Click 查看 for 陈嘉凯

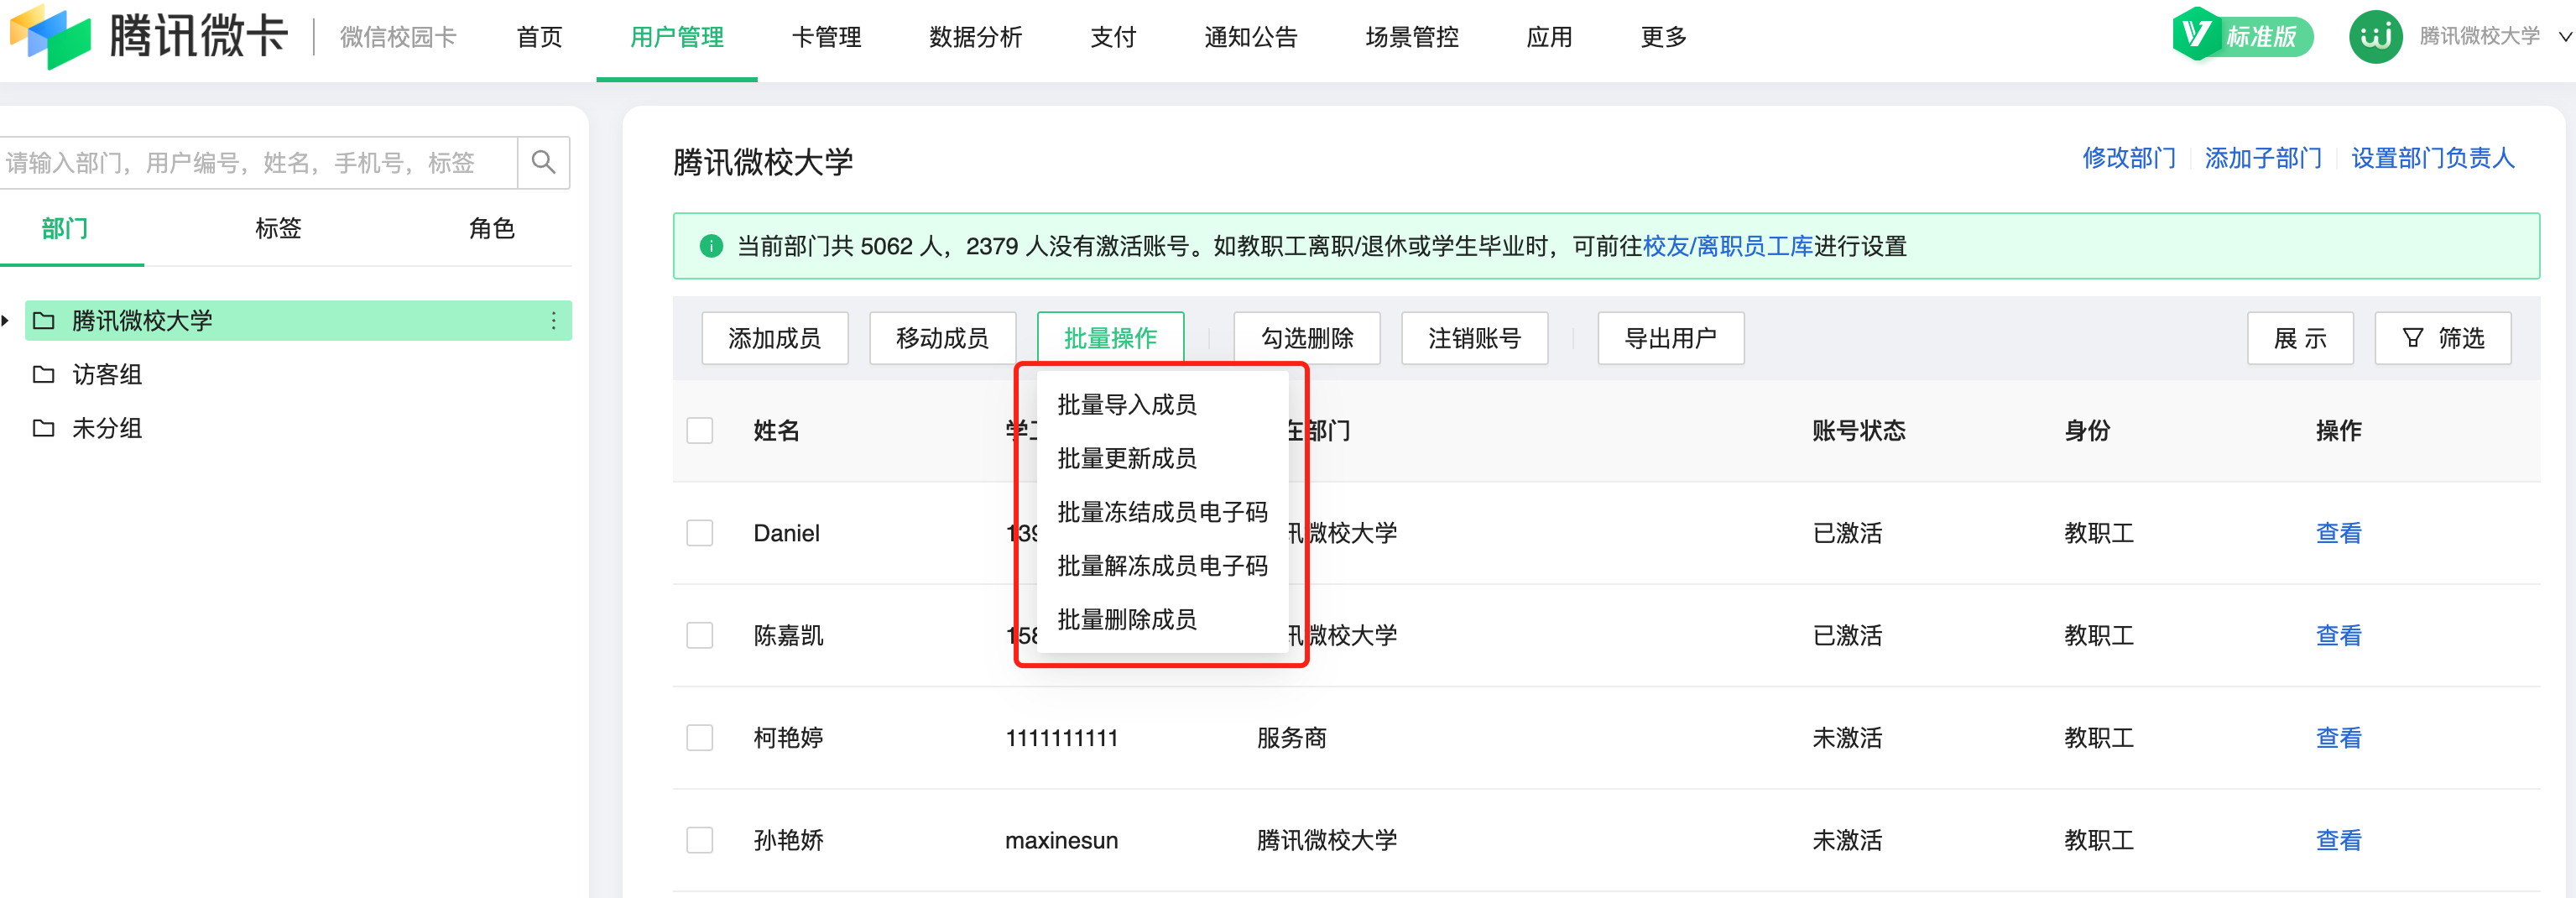point(2338,635)
